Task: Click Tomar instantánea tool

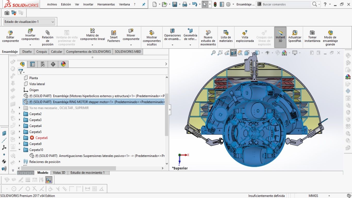Action: (312, 36)
